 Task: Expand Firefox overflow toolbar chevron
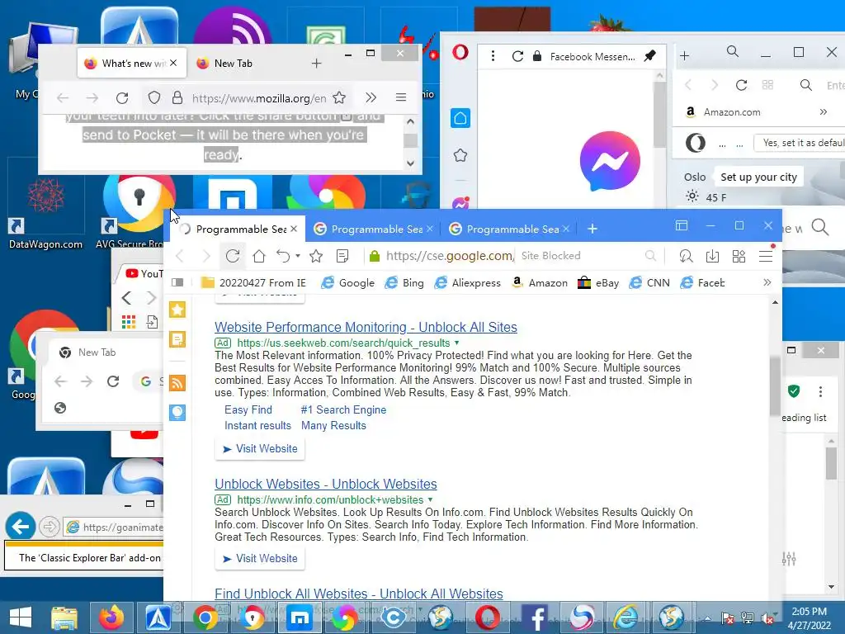[x=371, y=97]
